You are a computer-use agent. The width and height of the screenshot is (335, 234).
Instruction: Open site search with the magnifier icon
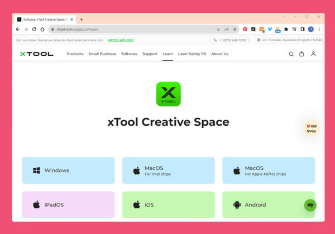click(x=291, y=54)
